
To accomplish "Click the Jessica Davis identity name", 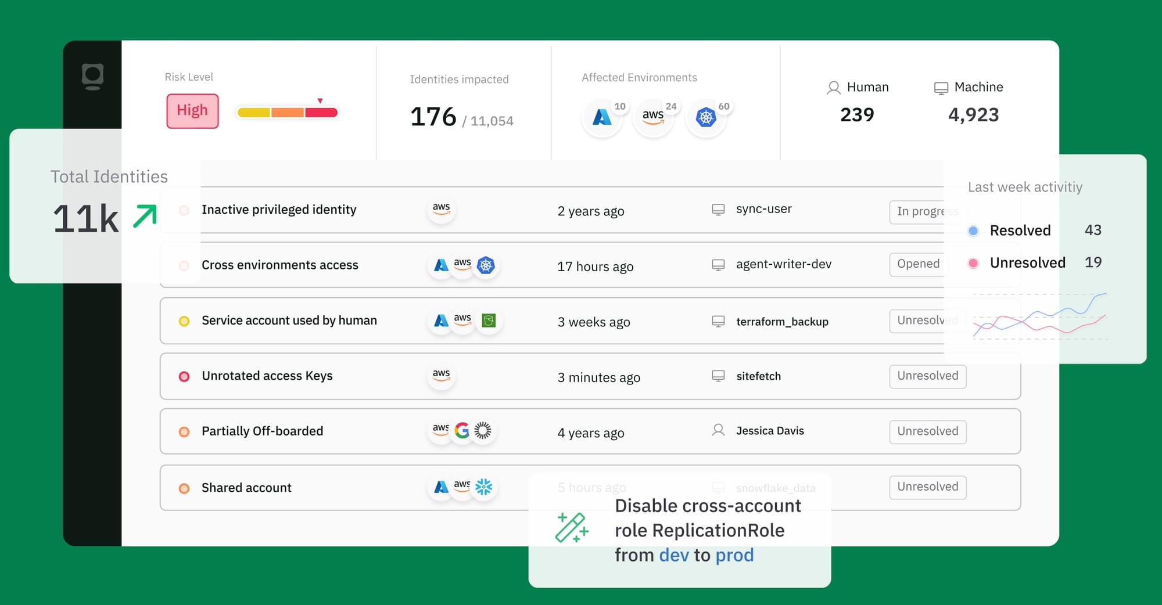I will point(770,431).
